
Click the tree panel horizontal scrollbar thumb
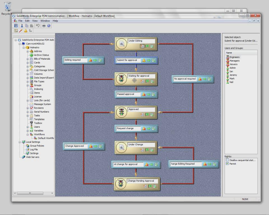tap(30, 193)
